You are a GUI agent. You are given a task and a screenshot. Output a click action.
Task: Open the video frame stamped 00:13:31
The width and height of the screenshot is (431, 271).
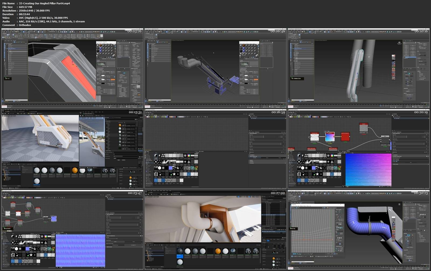click(72, 149)
